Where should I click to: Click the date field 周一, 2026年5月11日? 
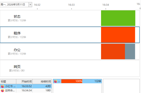(14, 5)
